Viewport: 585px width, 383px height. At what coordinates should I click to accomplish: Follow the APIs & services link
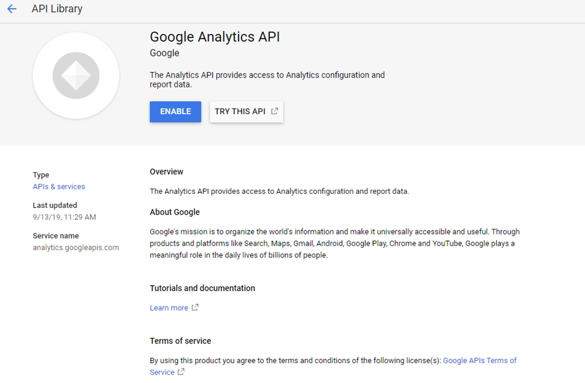59,187
